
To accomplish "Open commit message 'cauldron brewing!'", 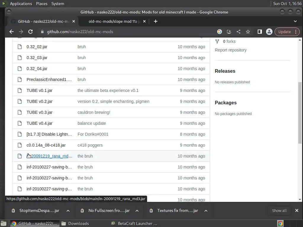I will pyautogui.click(x=94, y=112).
